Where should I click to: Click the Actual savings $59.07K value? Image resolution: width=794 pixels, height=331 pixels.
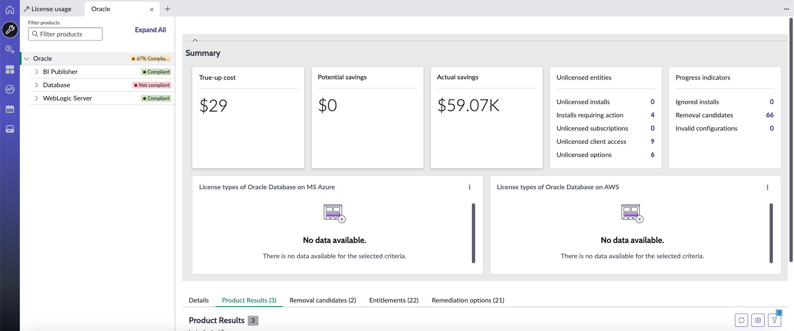coord(469,105)
